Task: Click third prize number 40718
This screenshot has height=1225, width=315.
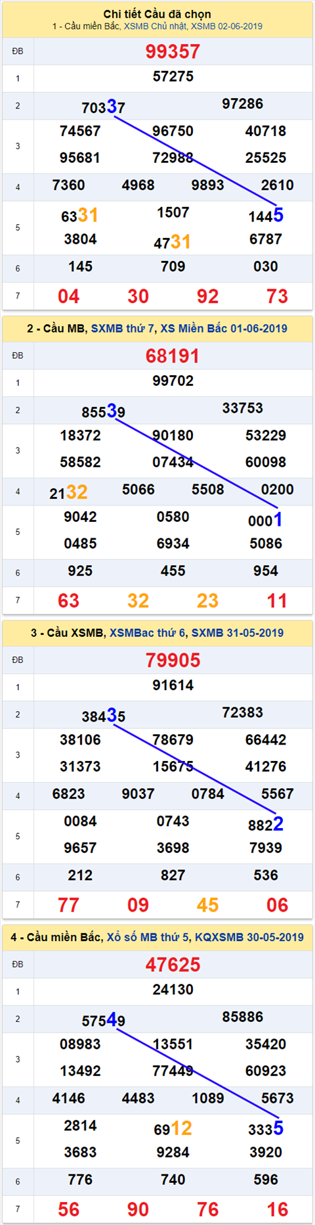Action: (266, 131)
